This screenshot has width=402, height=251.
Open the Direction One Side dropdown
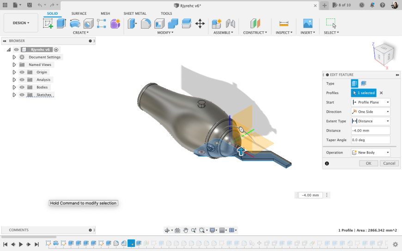pos(371,112)
